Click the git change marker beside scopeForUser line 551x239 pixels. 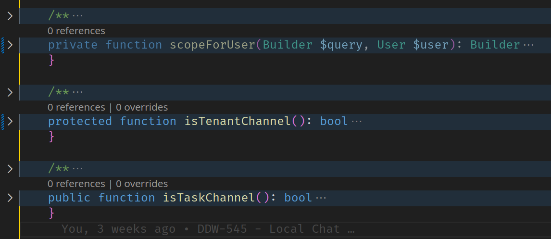click(3, 45)
